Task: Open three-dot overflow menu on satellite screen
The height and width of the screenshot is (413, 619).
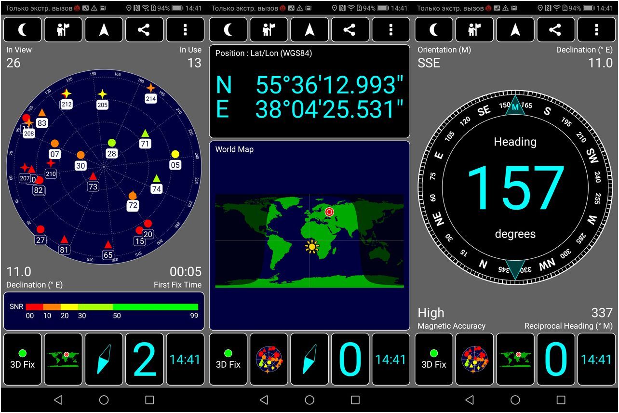Action: (185, 30)
